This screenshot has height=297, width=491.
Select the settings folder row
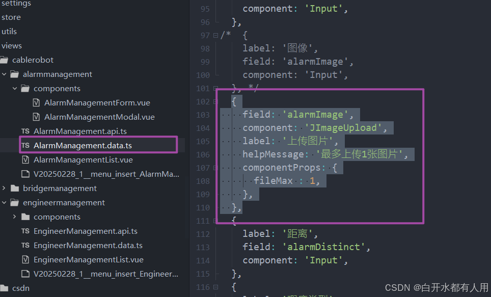coord(16,4)
